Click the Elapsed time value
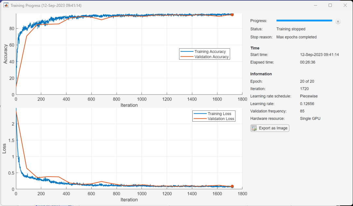 (x=308, y=62)
